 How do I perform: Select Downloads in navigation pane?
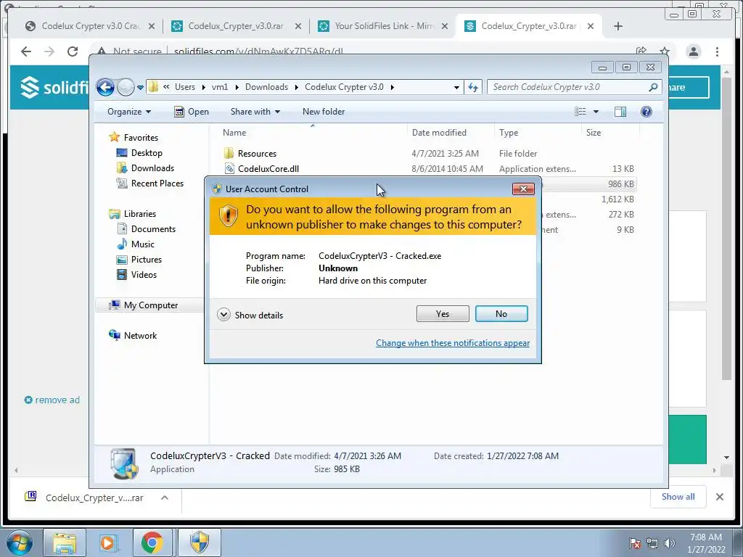pos(152,168)
